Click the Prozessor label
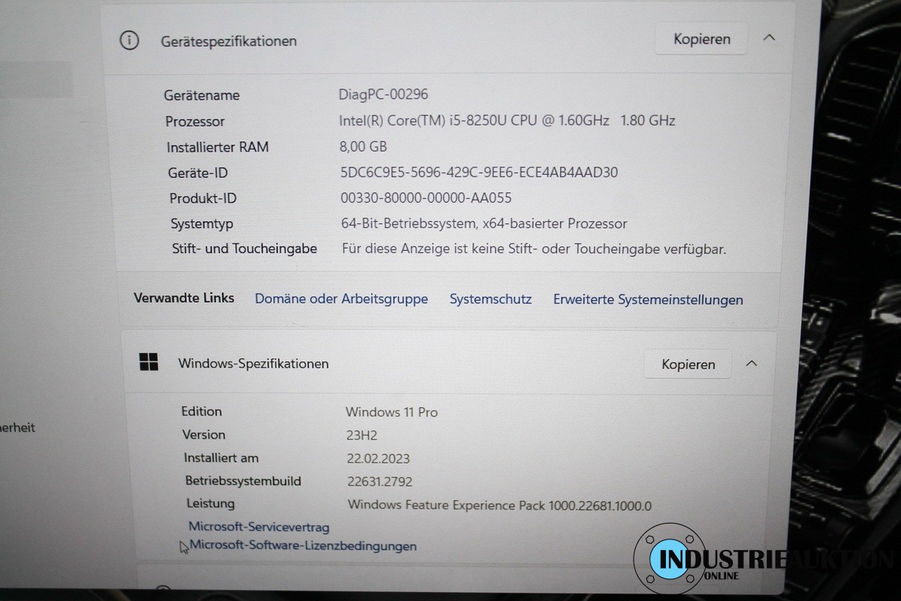 pyautogui.click(x=195, y=121)
